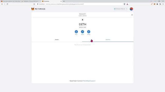Screen dimensions: 165x92
Task: Click the Brave Rewards triangle icon
Action: click(x=127, y=4)
